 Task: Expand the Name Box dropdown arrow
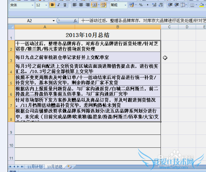[53, 21]
